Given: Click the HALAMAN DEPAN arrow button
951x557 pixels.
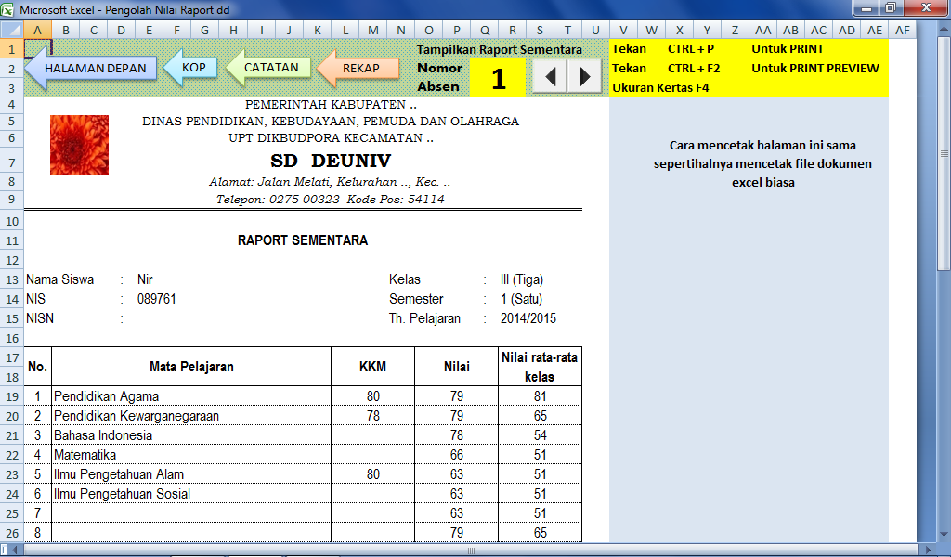Looking at the screenshot, I should (93, 68).
